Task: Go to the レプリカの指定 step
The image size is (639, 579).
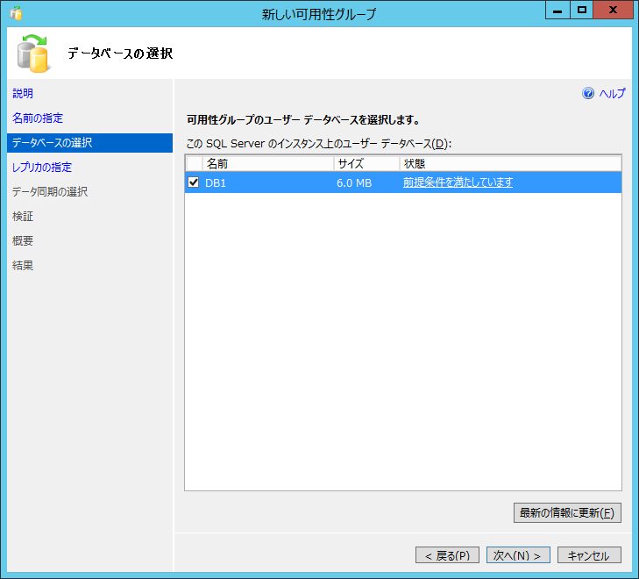Action: click(42, 167)
